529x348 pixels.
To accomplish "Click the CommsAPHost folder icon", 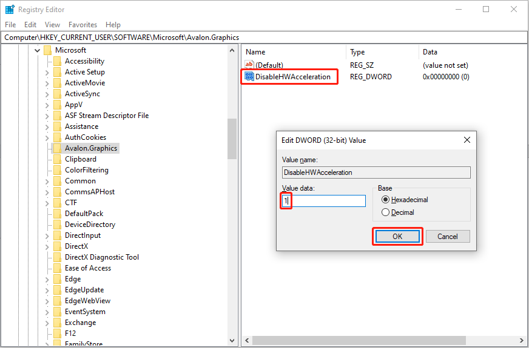I will (x=58, y=191).
